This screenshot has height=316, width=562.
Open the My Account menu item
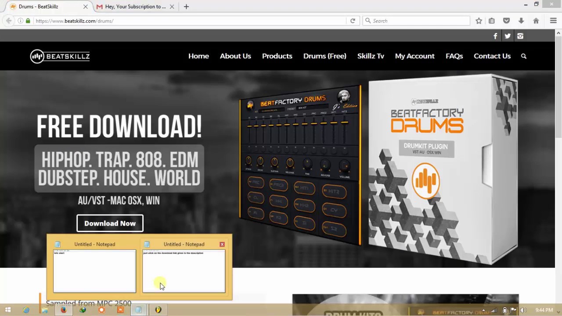pos(415,56)
